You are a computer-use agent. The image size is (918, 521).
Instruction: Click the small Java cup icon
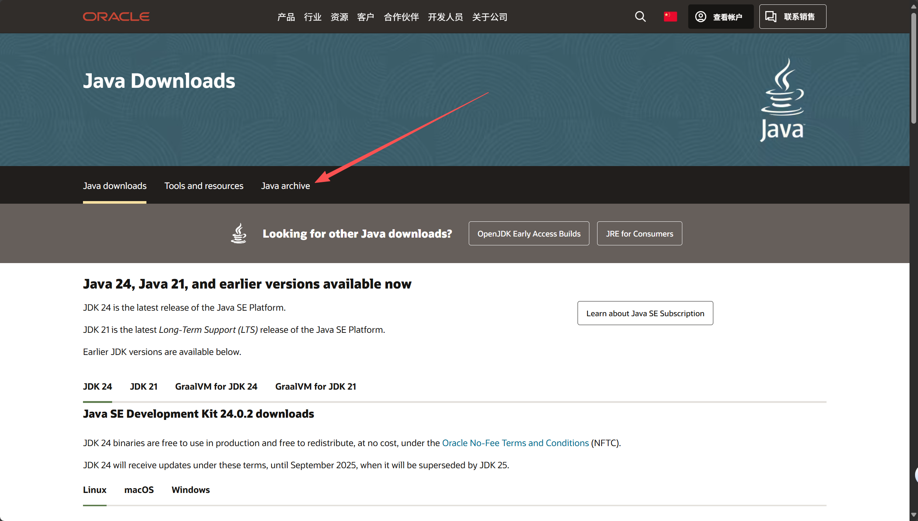239,233
